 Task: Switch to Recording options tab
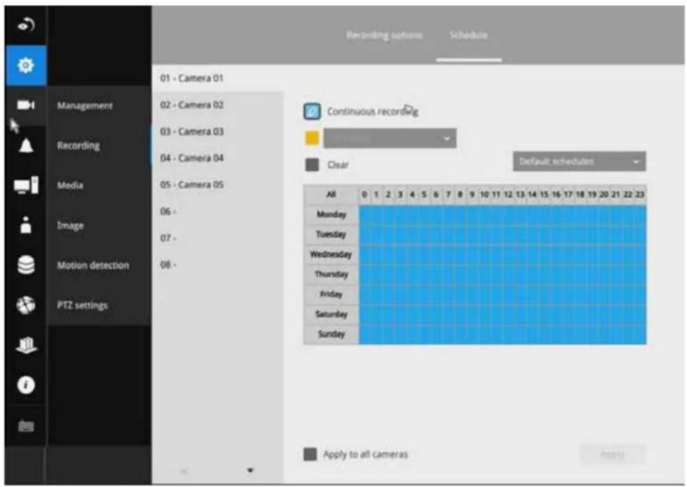pyautogui.click(x=385, y=35)
